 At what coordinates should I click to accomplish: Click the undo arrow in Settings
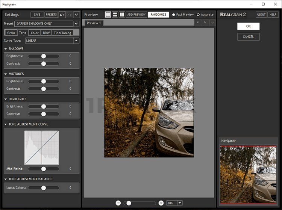62,15
